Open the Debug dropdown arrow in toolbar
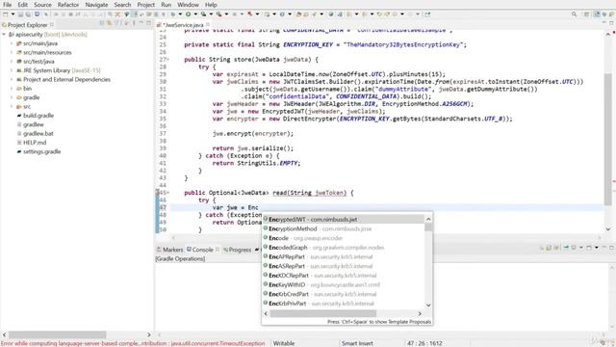This screenshot has height=347, width=616. click(x=180, y=14)
